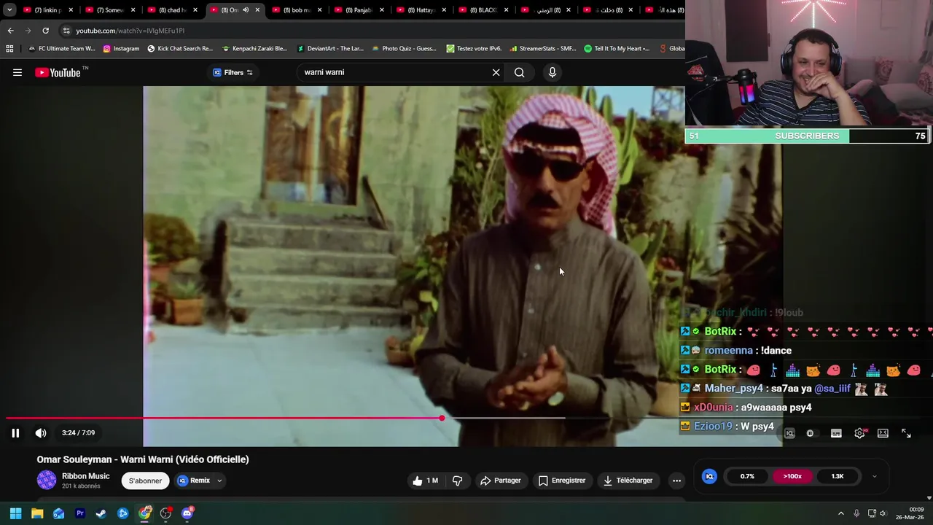Open the Ribbon Music channel avatar
Screen dimensions: 933x525
[x=47, y=480]
